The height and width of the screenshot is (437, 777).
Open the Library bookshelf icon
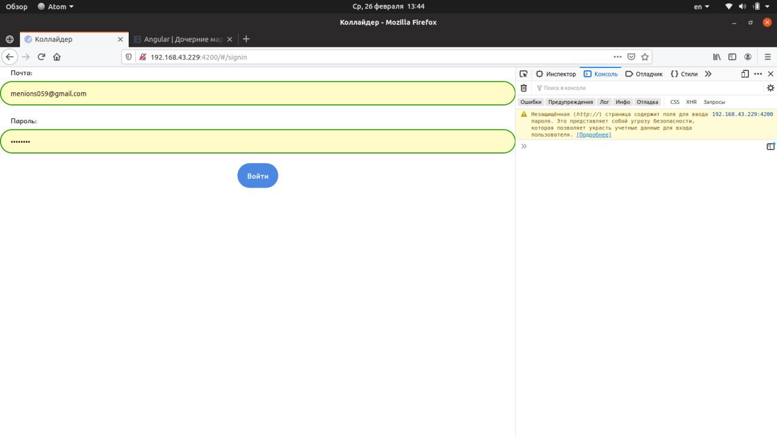[x=717, y=57]
